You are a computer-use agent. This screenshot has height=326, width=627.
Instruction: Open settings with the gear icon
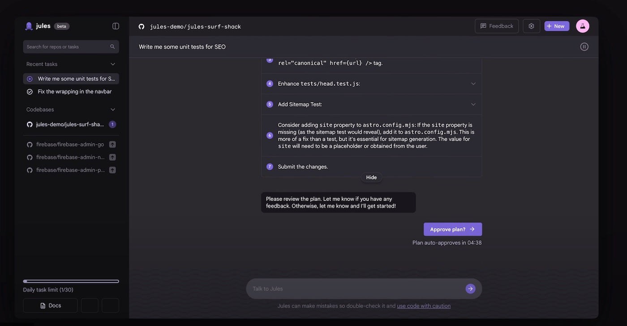click(531, 26)
